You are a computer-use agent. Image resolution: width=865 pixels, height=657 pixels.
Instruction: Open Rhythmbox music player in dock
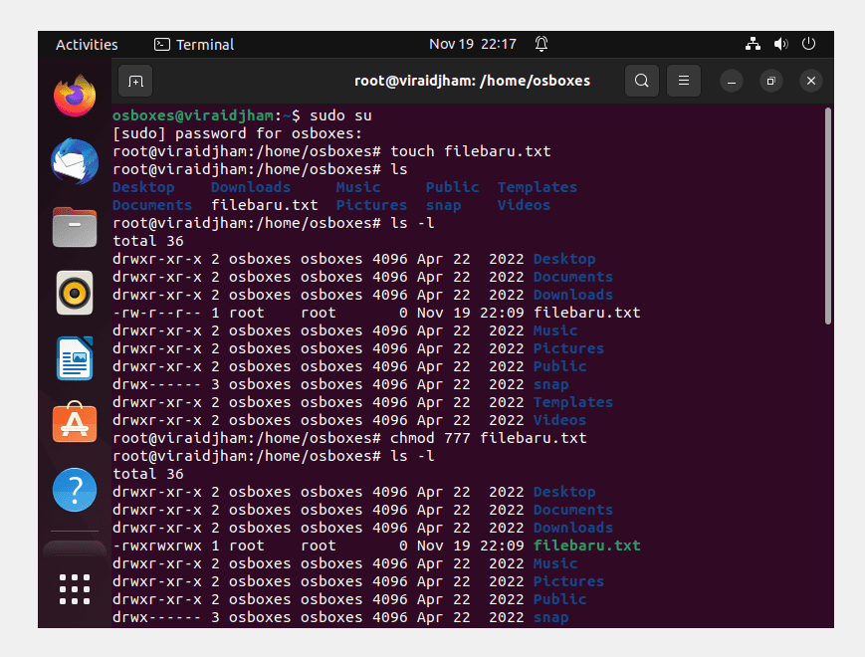click(75, 293)
